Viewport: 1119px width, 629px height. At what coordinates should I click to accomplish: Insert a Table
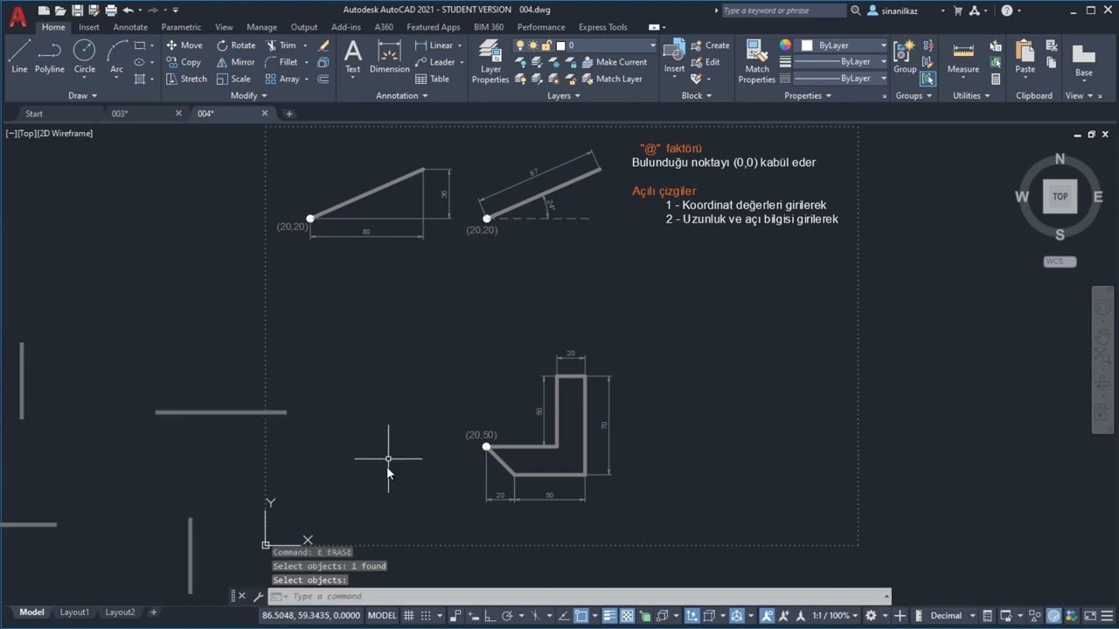point(432,79)
